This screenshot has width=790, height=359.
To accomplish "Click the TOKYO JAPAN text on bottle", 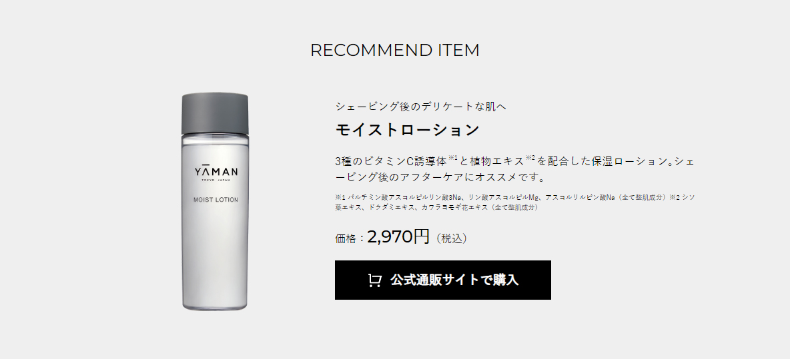I will pyautogui.click(x=216, y=180).
